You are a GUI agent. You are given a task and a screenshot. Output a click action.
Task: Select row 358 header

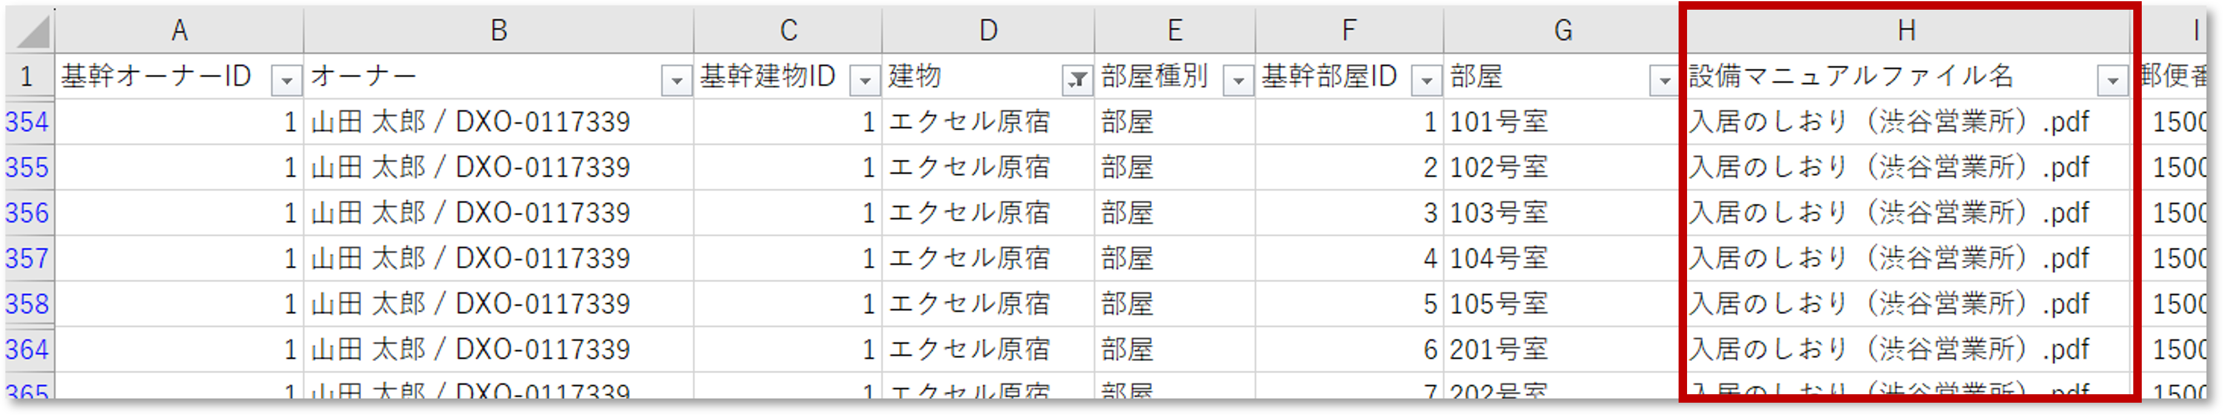pos(28,304)
